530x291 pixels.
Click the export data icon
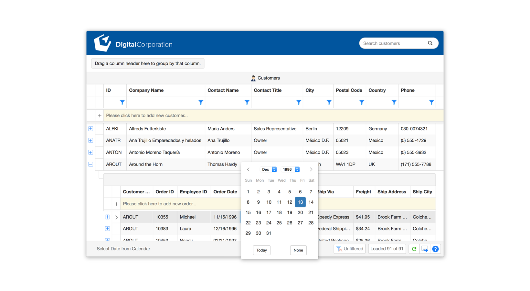point(425,249)
